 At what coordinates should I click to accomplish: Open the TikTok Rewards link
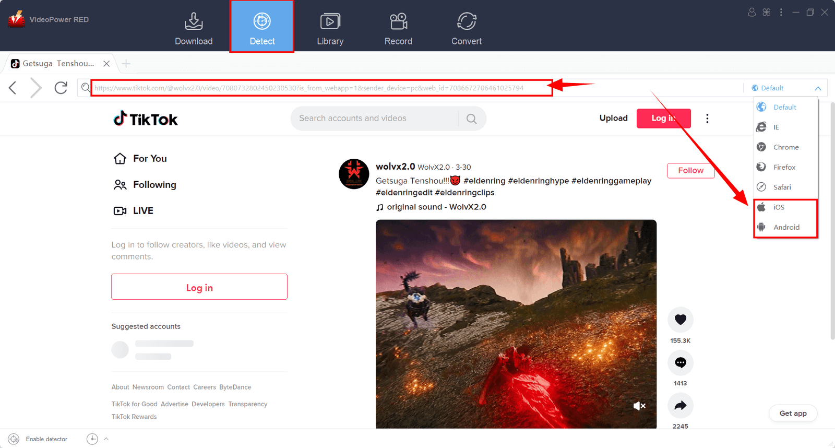click(134, 417)
